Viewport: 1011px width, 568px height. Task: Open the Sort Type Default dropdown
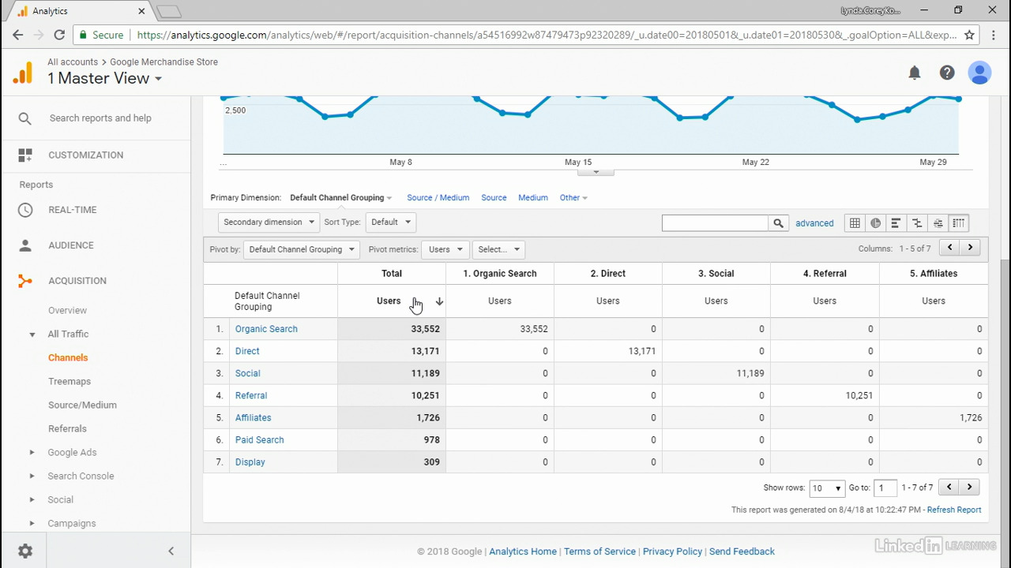(x=391, y=222)
